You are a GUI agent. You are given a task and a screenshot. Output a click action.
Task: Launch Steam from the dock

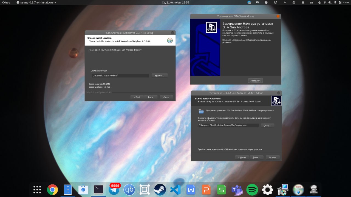tap(160, 190)
